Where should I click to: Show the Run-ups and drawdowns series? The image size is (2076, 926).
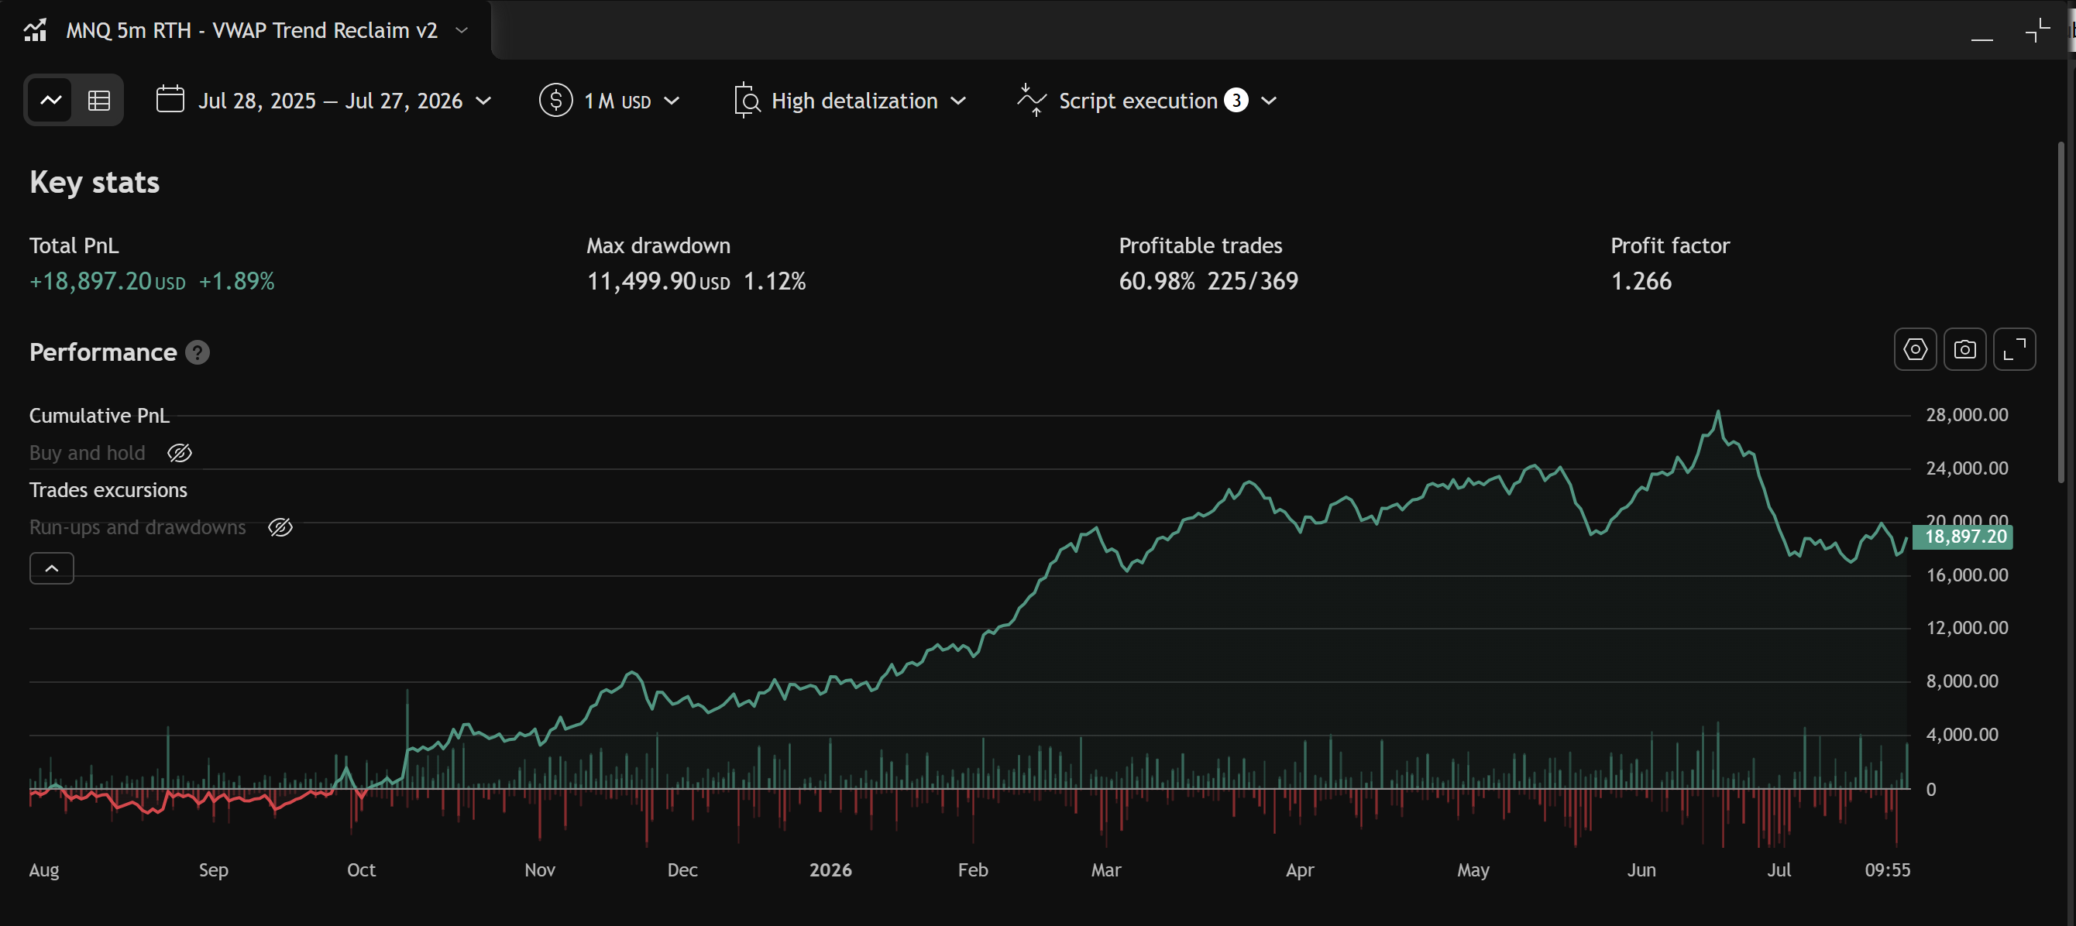[280, 527]
